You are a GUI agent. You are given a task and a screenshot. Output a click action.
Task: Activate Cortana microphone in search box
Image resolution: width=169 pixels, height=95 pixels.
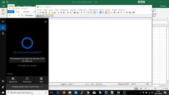[46, 93]
